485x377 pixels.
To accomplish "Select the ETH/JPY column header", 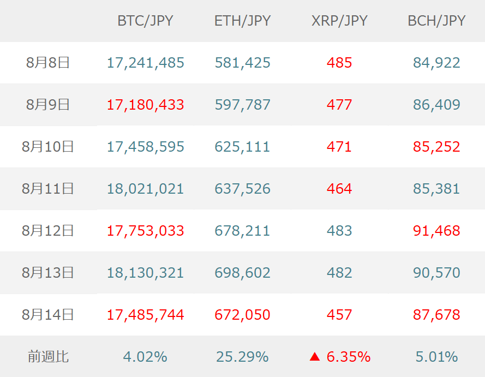I will tap(242, 21).
